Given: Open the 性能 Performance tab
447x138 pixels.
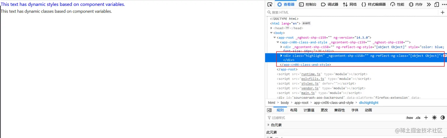Looking at the screenshot, I should coord(397,4).
